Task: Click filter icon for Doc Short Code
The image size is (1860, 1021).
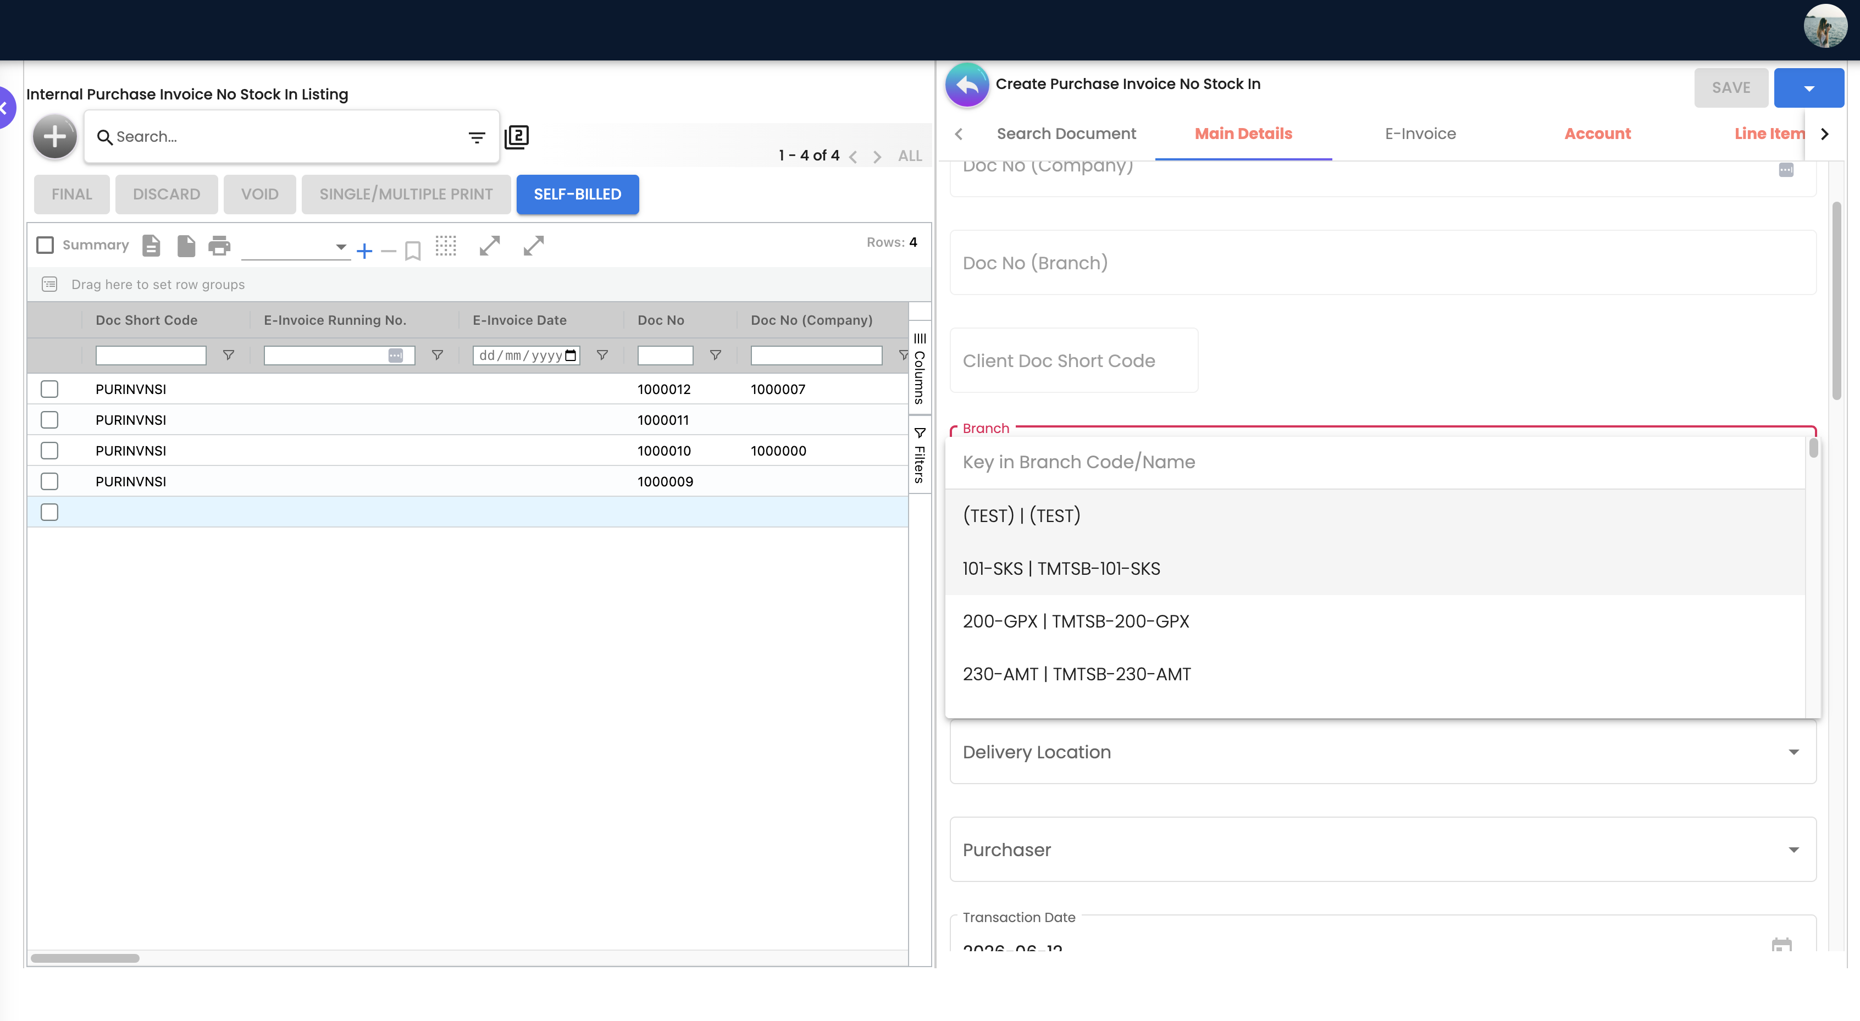Action: [228, 355]
